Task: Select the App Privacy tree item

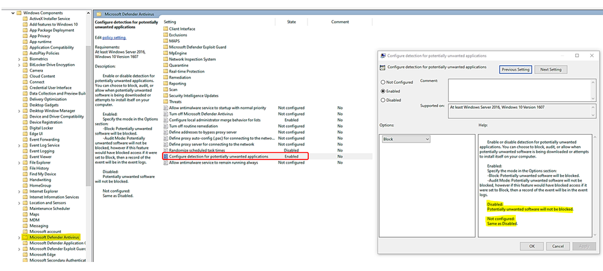Action: tap(40, 36)
